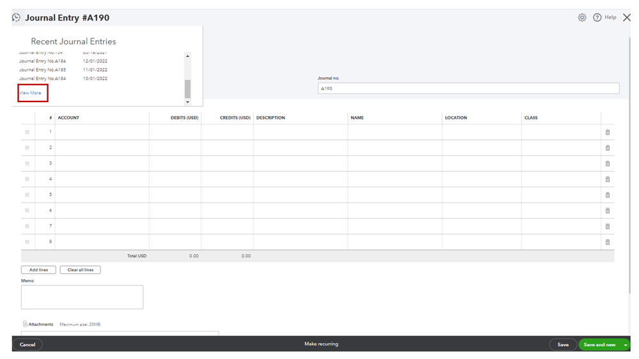The height and width of the screenshot is (359, 639).
Task: Click the recent entries scrollbar thumb
Action: 187,89
